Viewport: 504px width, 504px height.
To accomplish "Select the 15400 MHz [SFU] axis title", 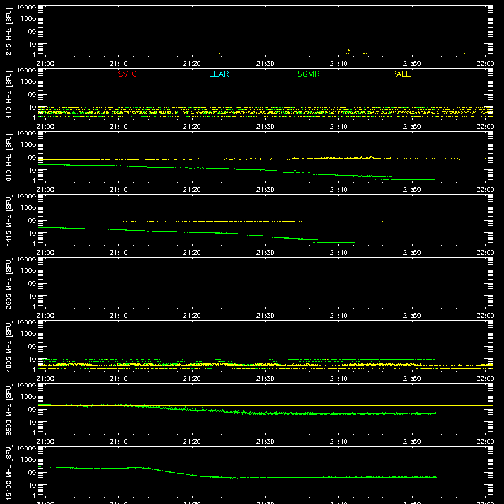I will (x=8, y=472).
